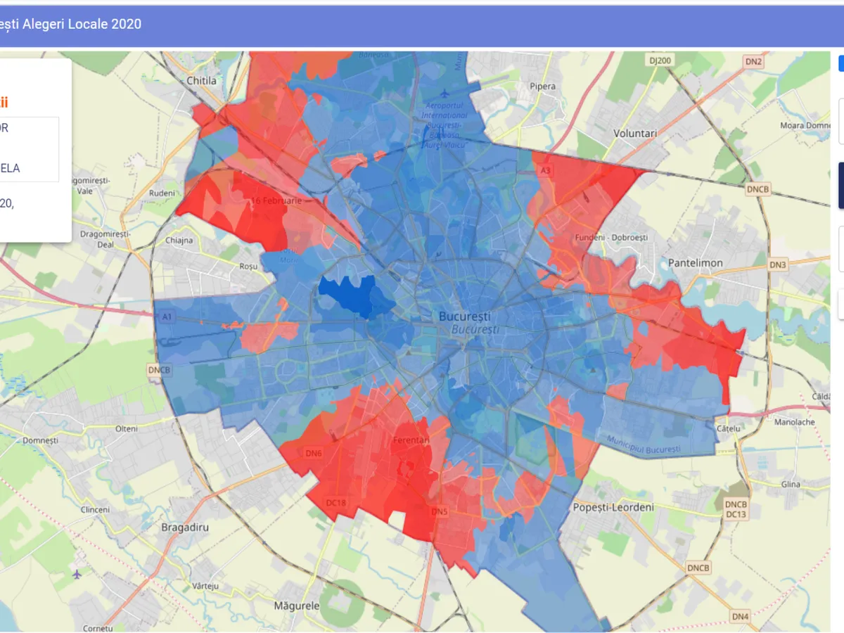Select the DN6 road marker
Screen dimensions: 844x633
314,454
